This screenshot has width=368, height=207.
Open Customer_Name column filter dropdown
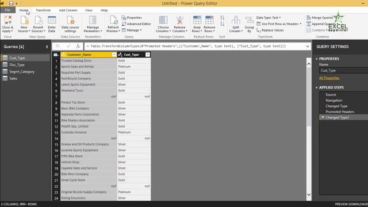pos(114,55)
